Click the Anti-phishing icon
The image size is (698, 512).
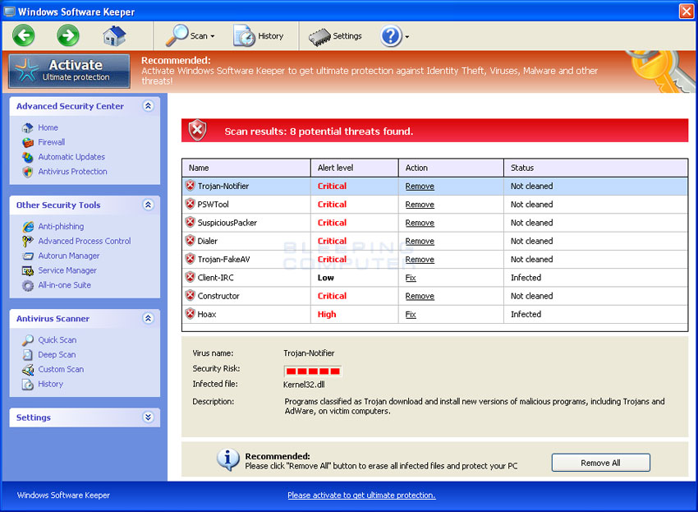28,227
